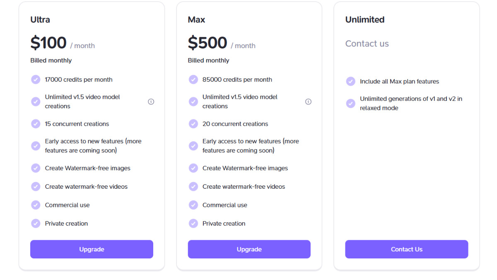Click checkmark beside Unlimited generations relaxed mode
The height and width of the screenshot is (280, 497).
(351, 103)
